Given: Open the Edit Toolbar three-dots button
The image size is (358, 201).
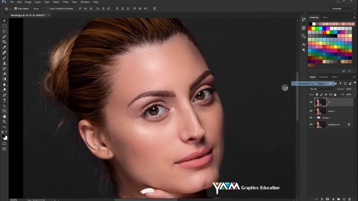Looking at the screenshot, I should [x=4, y=127].
